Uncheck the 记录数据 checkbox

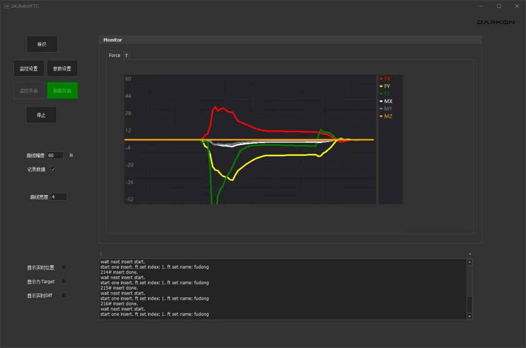pyautogui.click(x=53, y=169)
